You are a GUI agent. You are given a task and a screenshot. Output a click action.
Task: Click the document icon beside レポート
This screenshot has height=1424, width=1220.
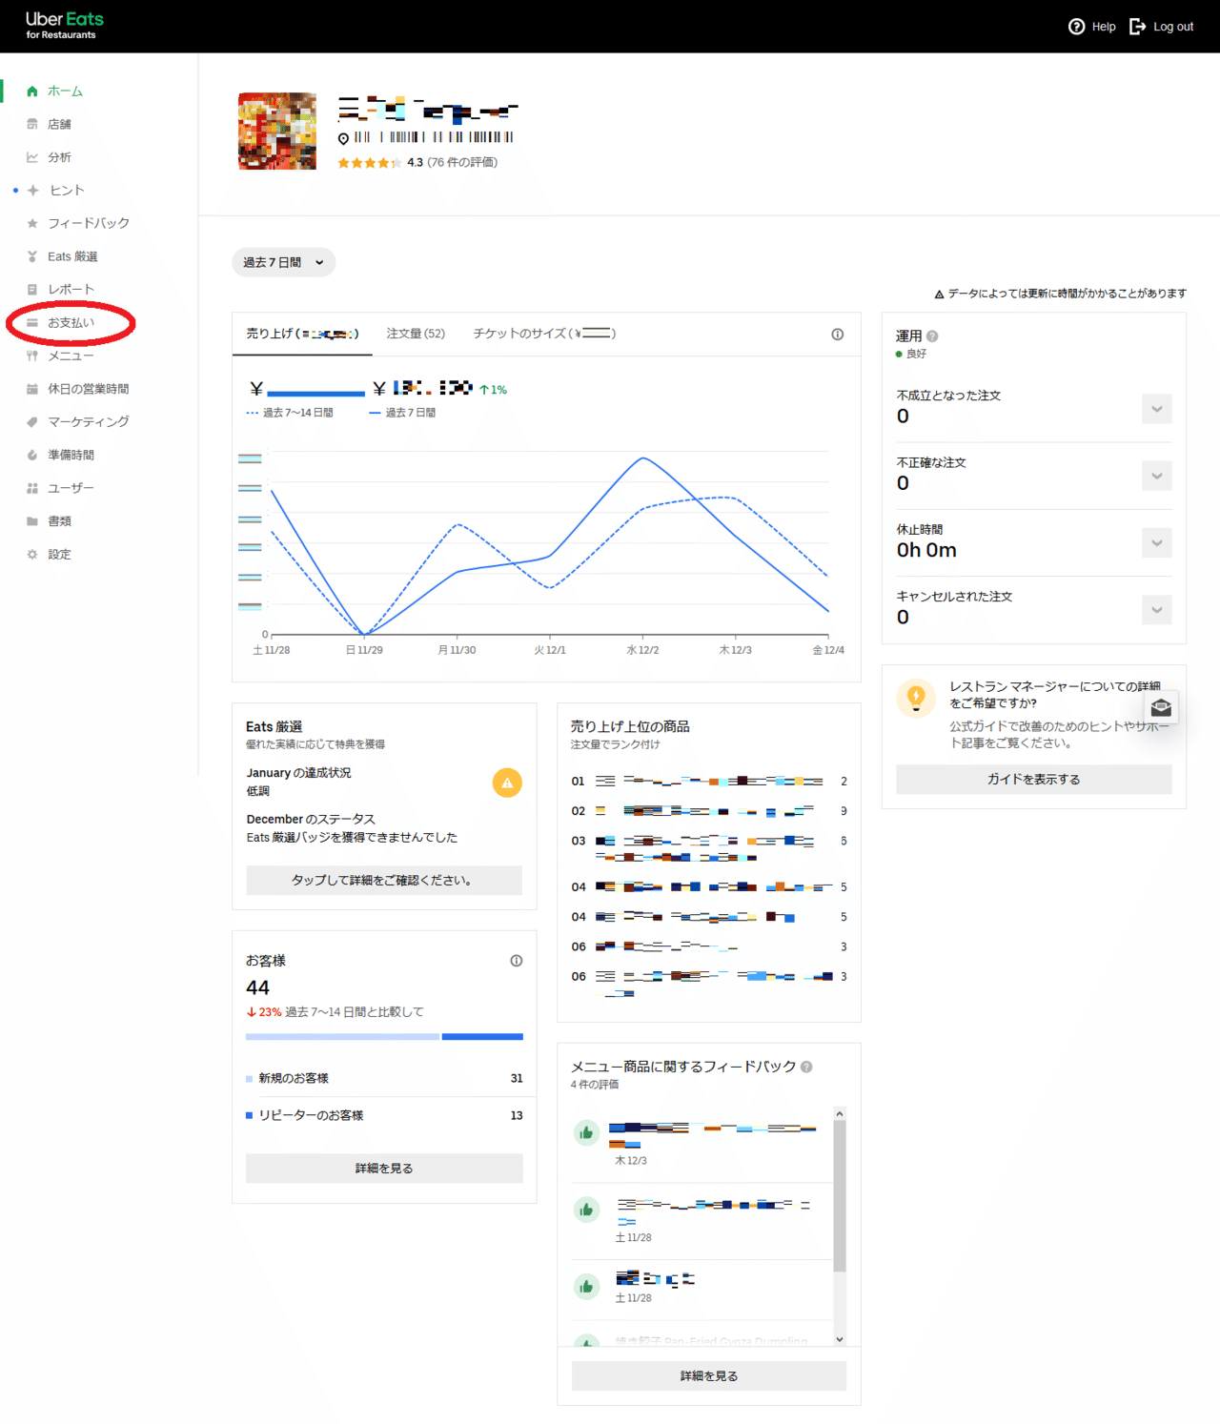[32, 290]
